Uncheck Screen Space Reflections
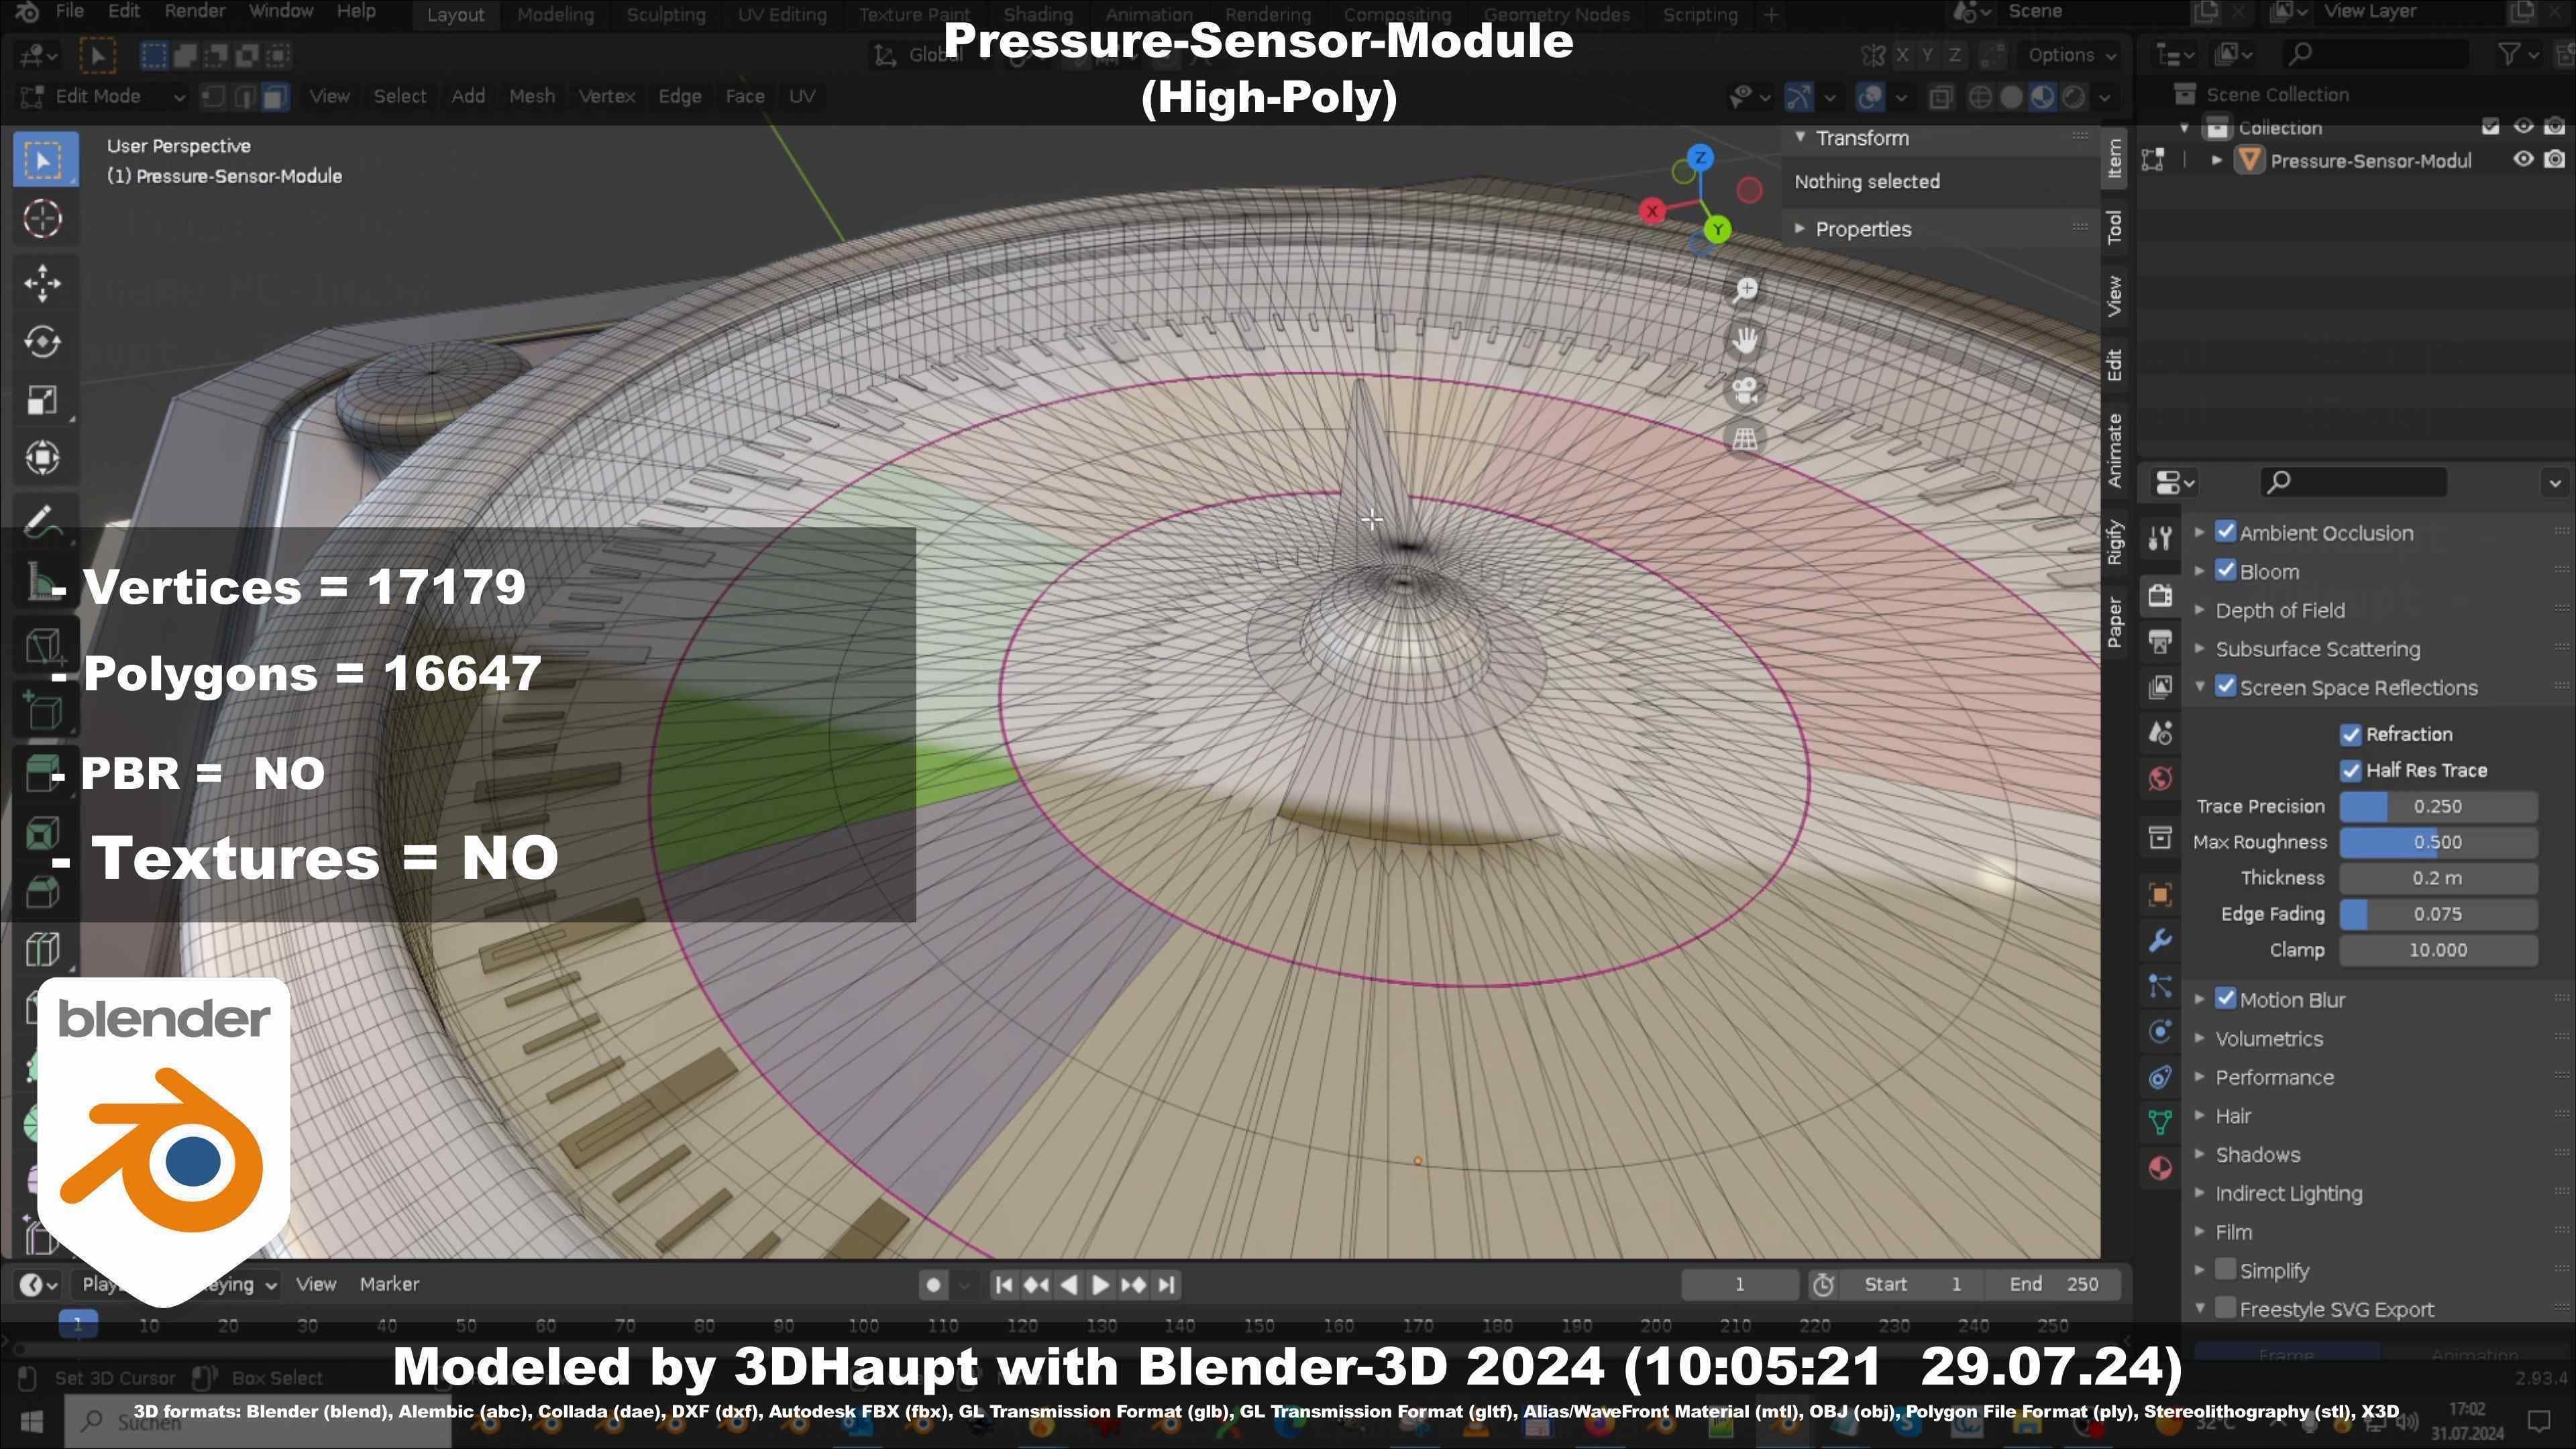 (2225, 687)
